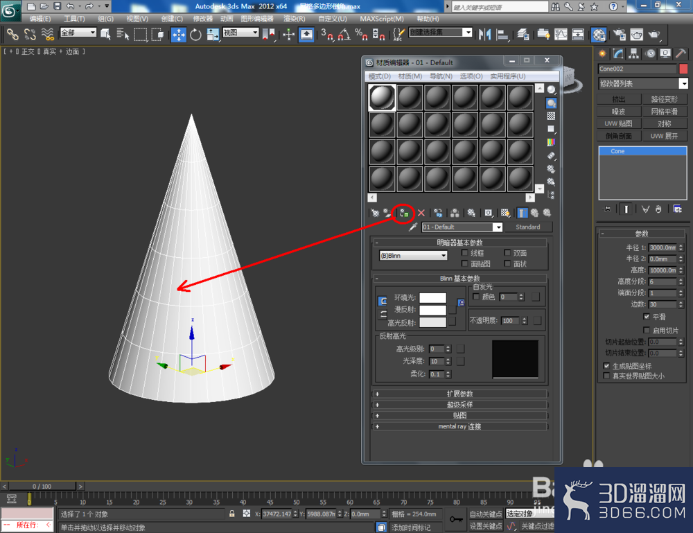Open the 全部 selection filter dropdown

coord(78,33)
